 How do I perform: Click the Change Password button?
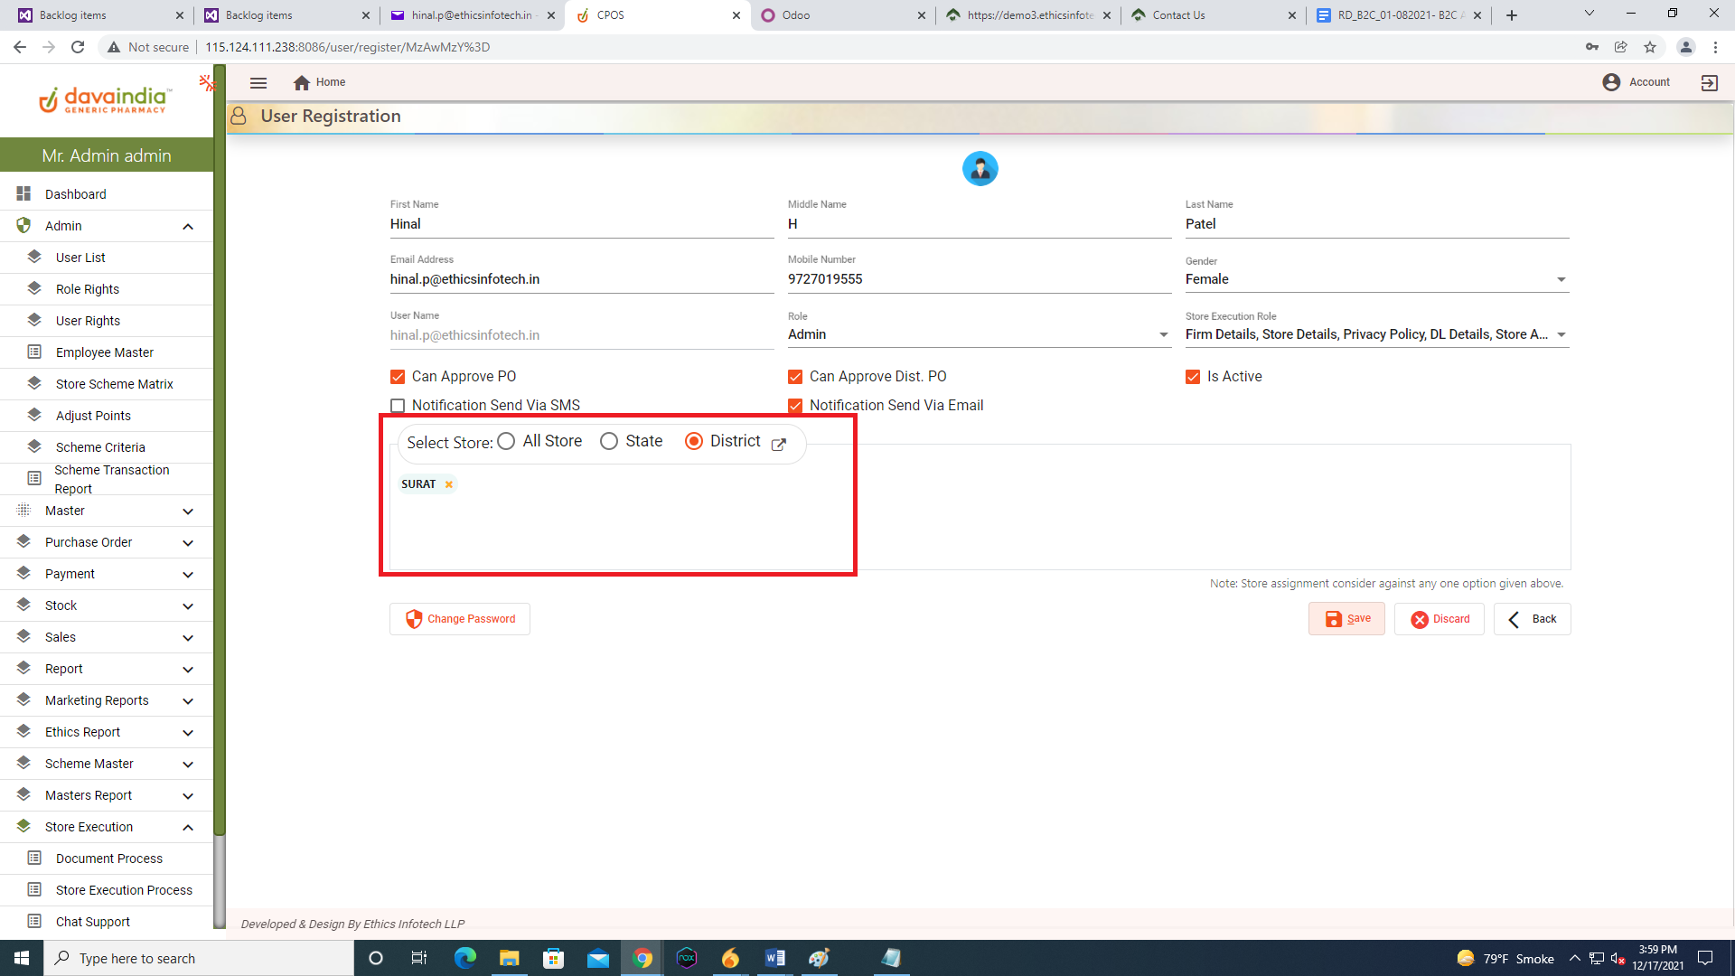click(x=460, y=619)
